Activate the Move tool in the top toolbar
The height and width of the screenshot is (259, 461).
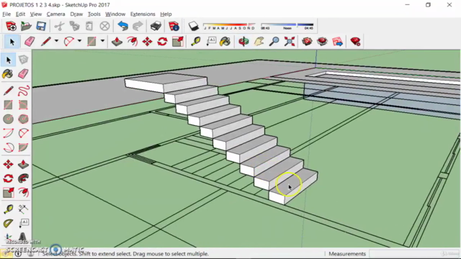[x=147, y=42]
